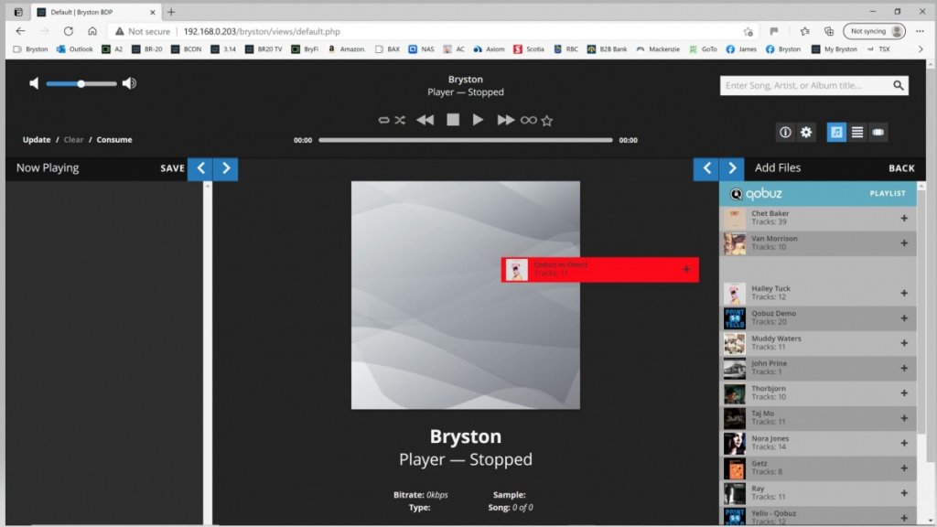This screenshot has width=937, height=527.
Task: Mute volume with the small speaker icon
Action: click(x=34, y=83)
